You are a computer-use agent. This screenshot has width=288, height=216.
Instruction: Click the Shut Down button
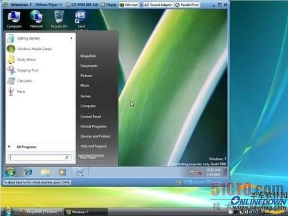click(88, 157)
